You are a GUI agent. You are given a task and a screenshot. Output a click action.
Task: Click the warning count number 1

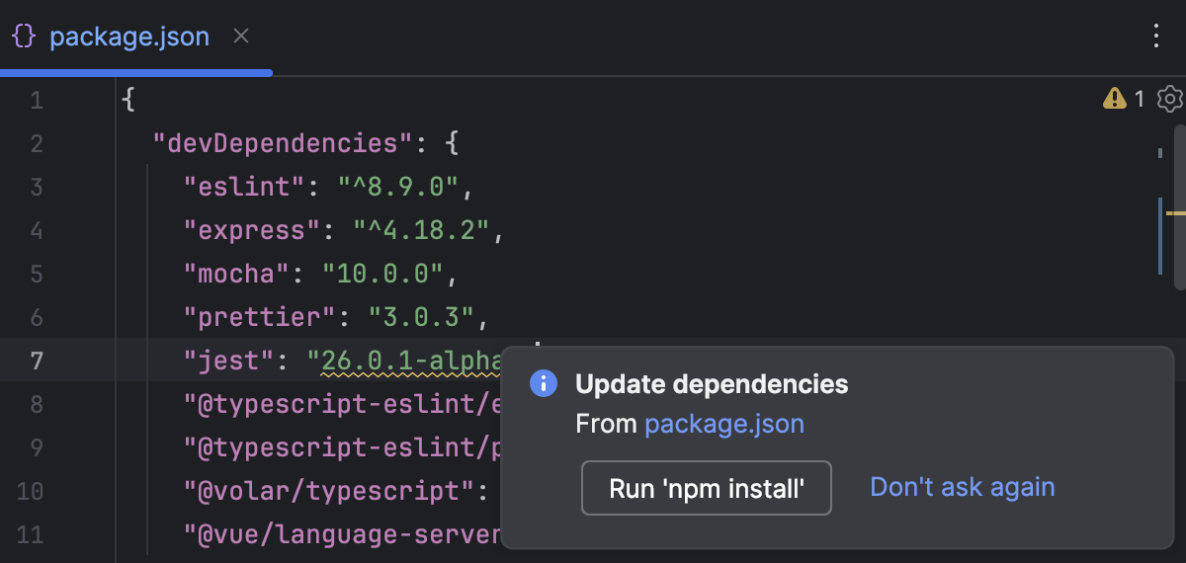tap(1139, 99)
